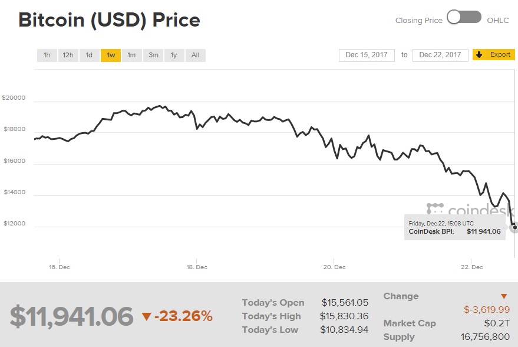
Task: Click the Export button
Action: 494,54
